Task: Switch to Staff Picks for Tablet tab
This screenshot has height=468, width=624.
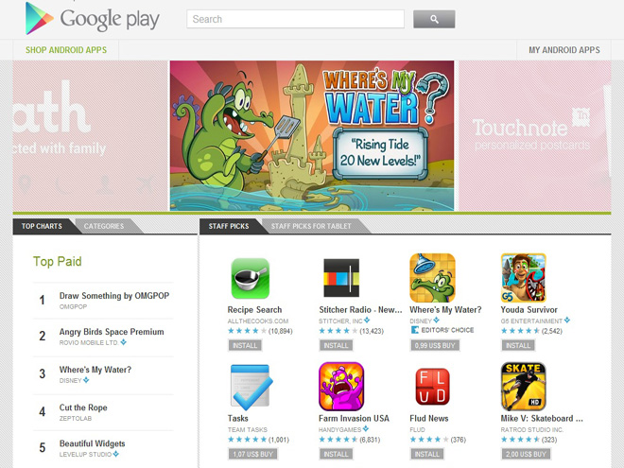Action: coord(311,226)
